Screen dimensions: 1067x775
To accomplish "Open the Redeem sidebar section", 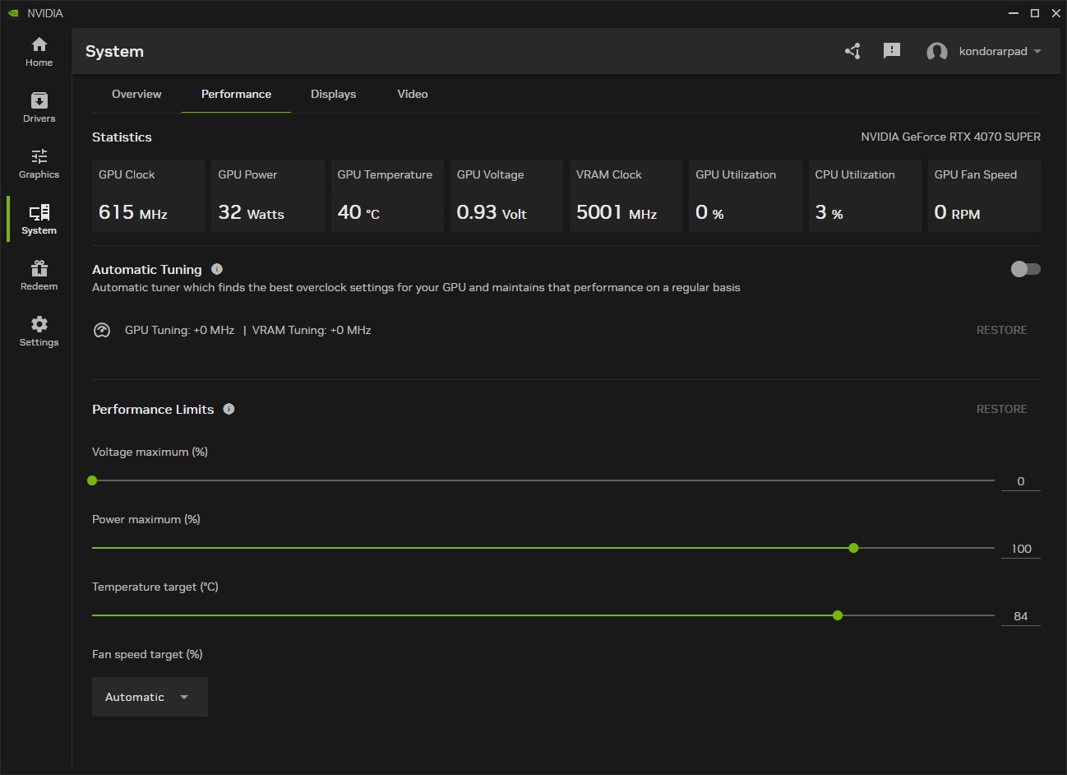I will pyautogui.click(x=39, y=275).
